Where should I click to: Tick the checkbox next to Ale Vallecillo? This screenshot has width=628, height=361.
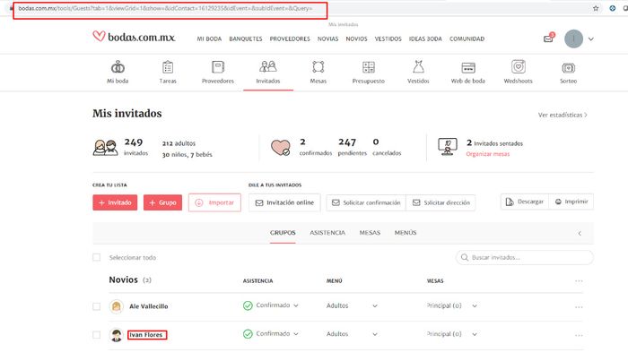97,306
